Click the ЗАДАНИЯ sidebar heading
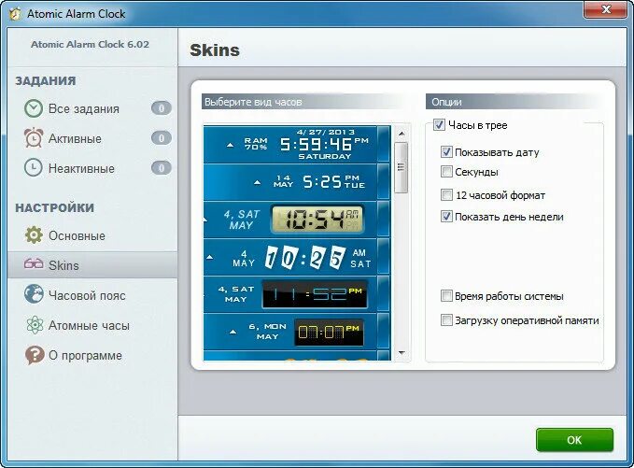The width and height of the screenshot is (634, 468). click(x=45, y=81)
